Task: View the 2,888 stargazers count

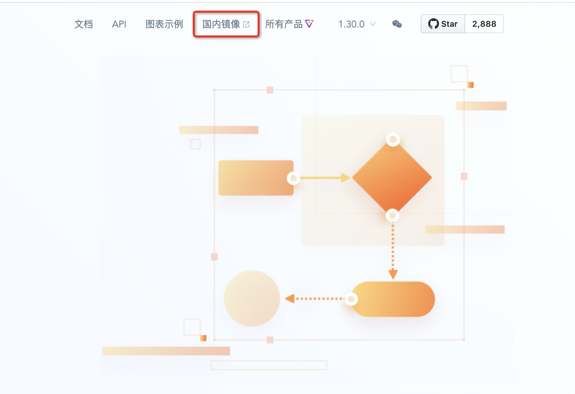Action: pos(484,24)
